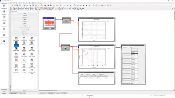Viewport: 175px width, 98px height.
Task: Select the XY Display glyph in the palette
Action: [x=16, y=66]
